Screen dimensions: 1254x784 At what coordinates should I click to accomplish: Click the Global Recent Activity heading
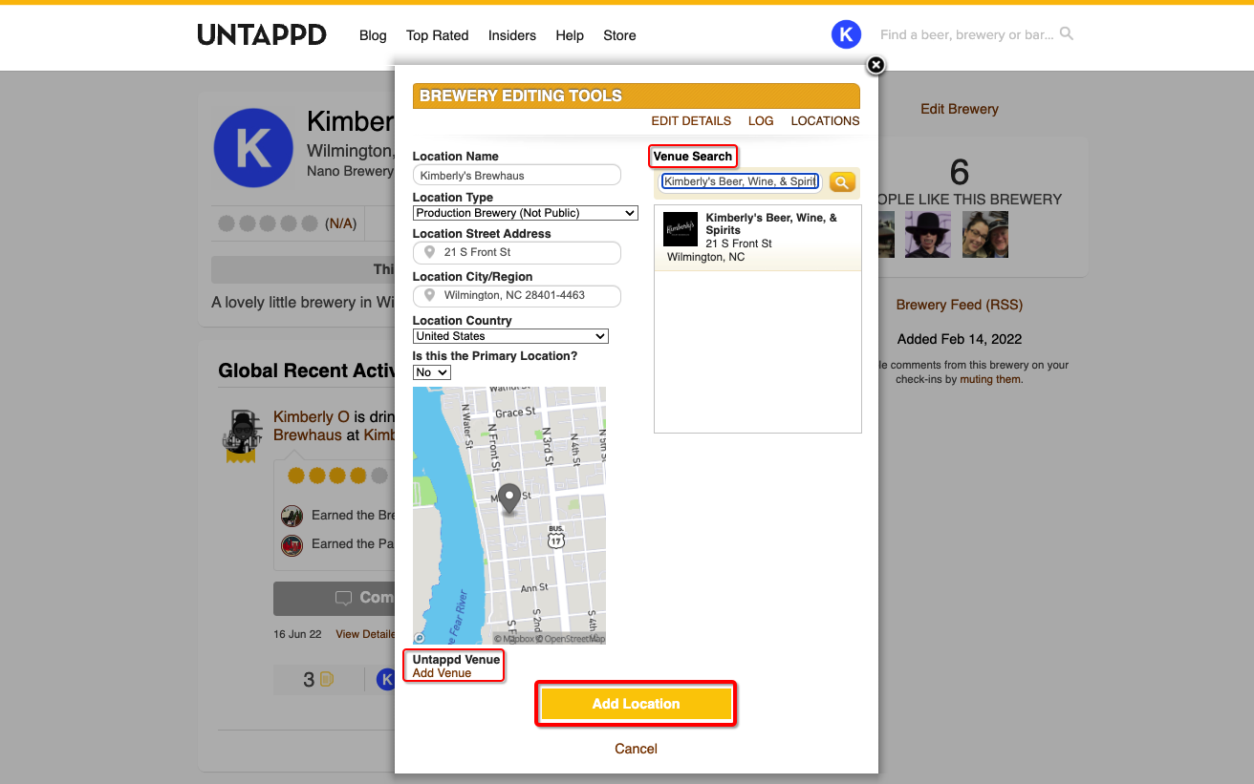point(307,371)
